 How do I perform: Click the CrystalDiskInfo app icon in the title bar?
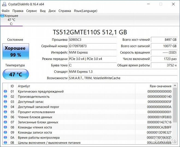click(4, 4)
